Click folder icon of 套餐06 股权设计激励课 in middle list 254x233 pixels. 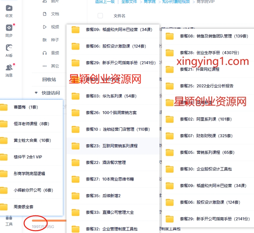pos(76,46)
